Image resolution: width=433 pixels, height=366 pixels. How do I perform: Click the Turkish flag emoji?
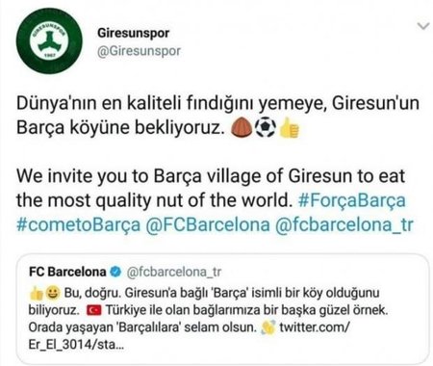[x=93, y=310]
